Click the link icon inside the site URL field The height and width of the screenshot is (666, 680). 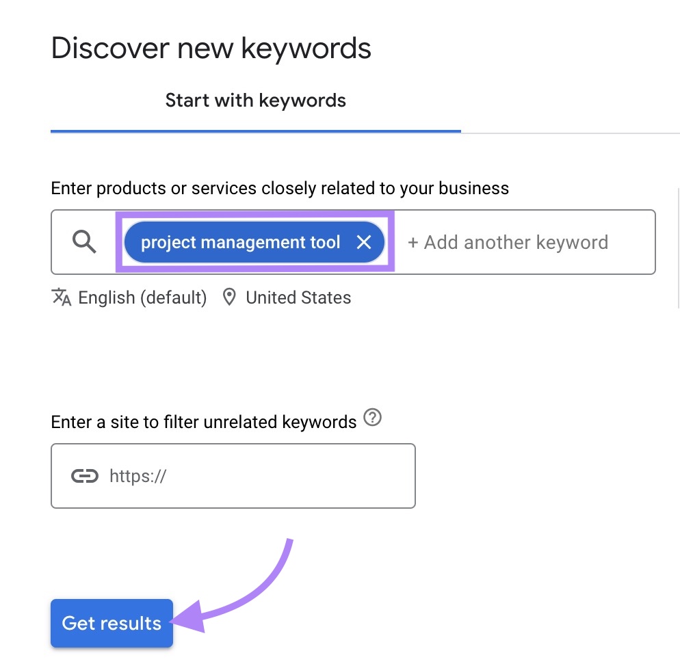point(85,476)
